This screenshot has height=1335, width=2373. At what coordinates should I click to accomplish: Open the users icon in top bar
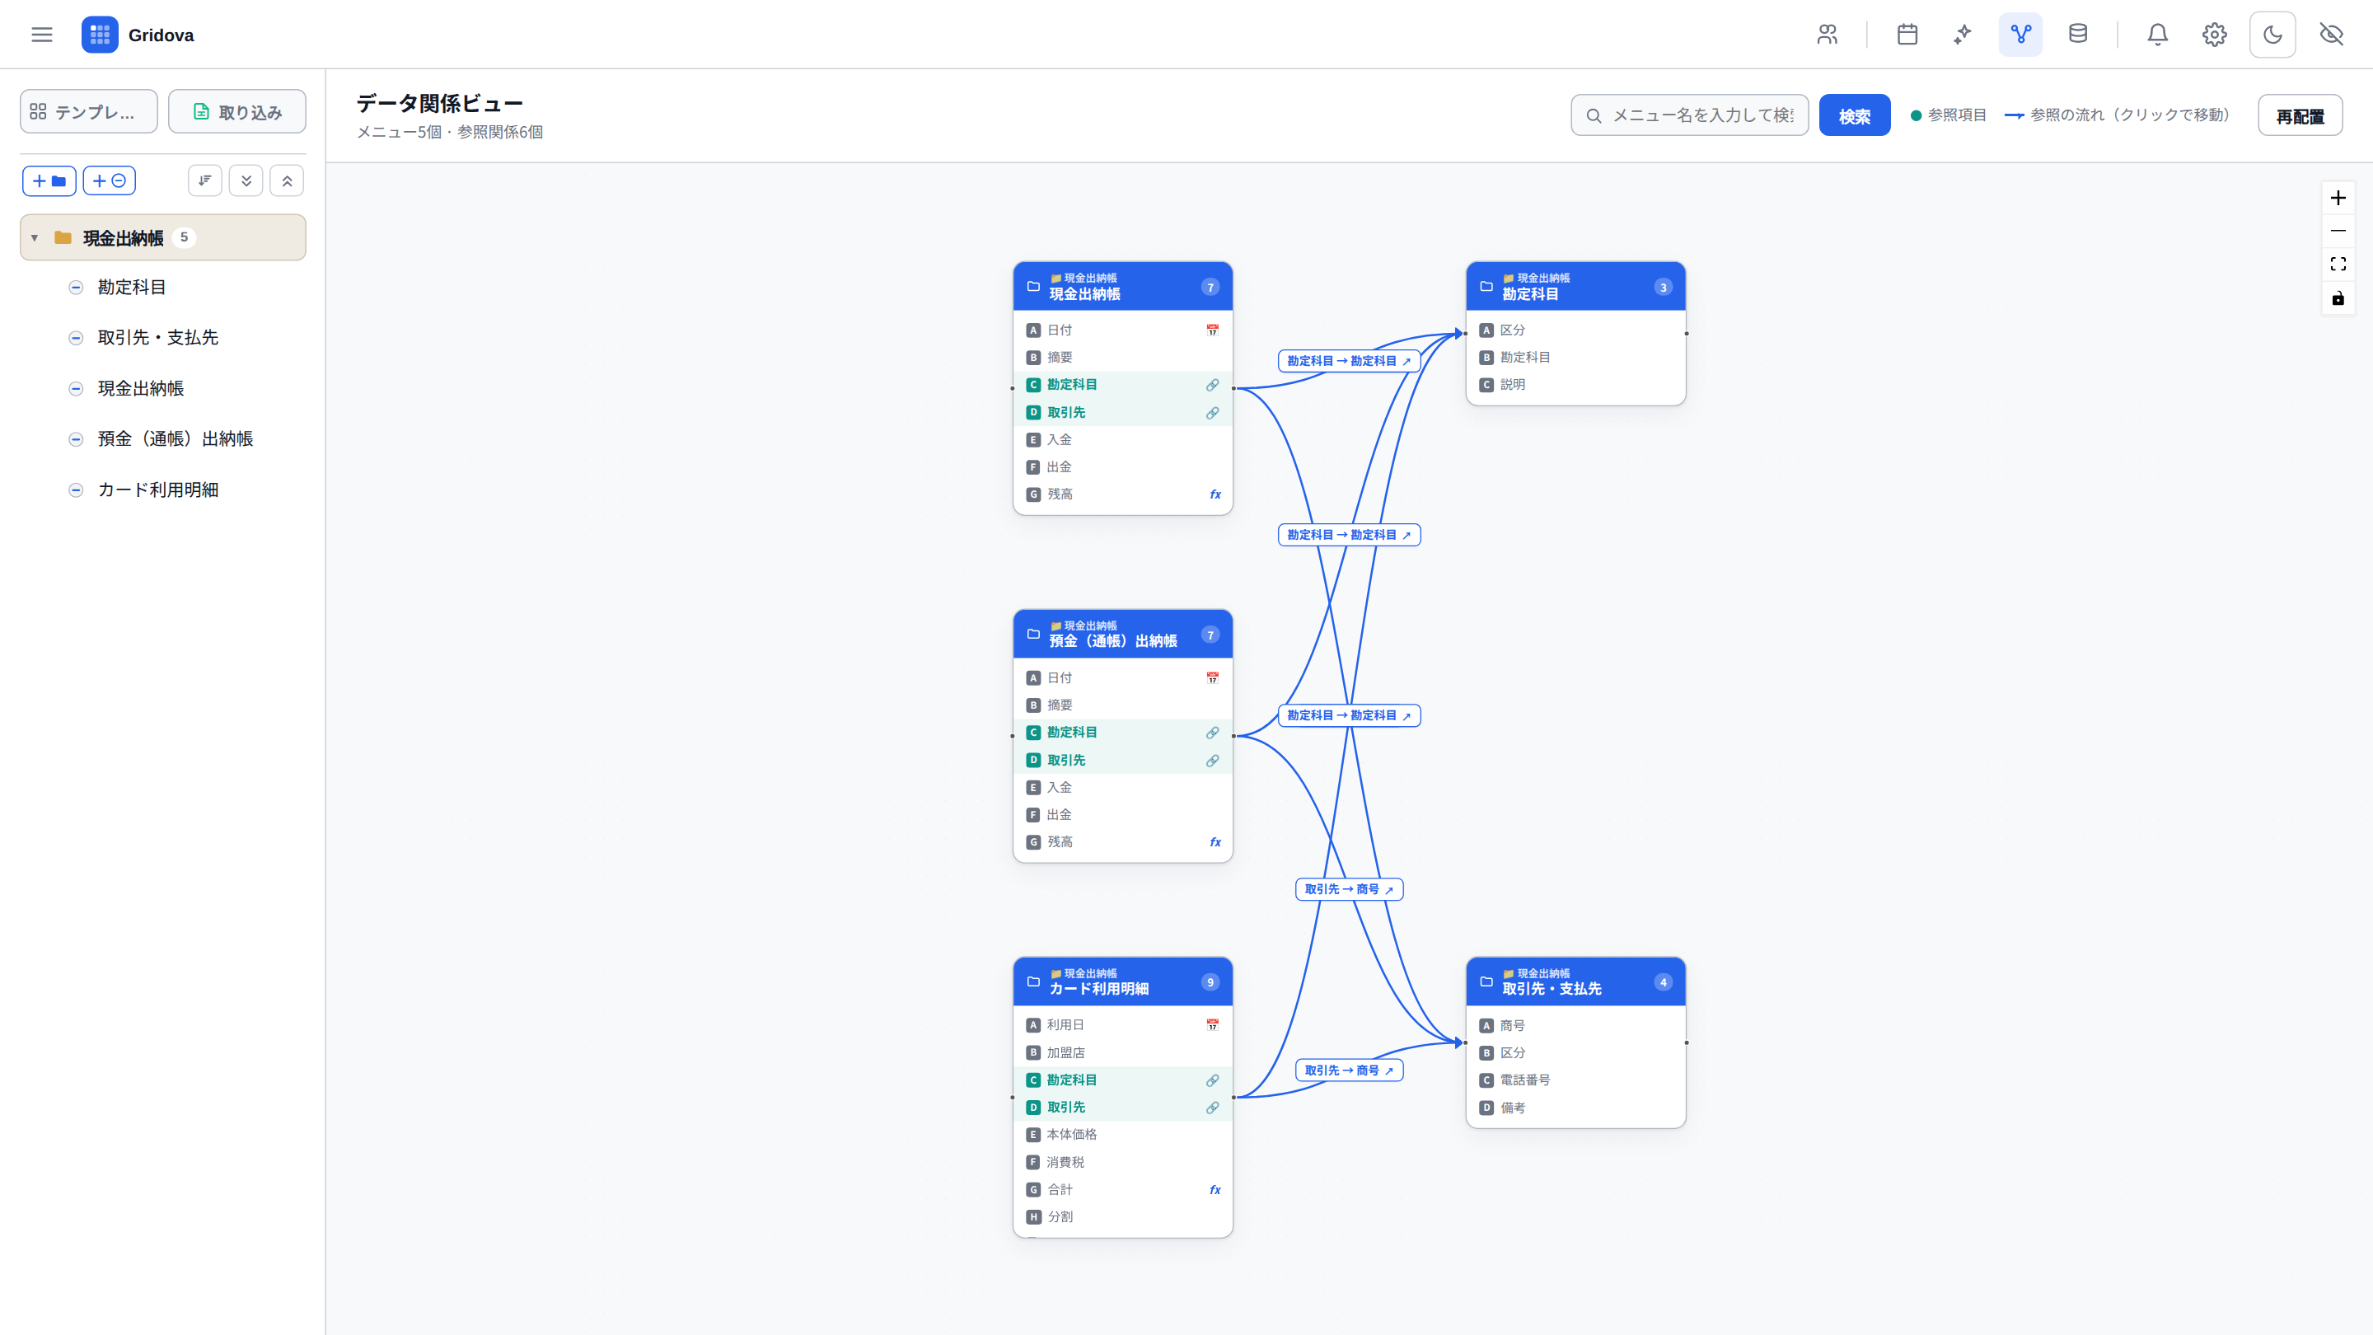1827,34
